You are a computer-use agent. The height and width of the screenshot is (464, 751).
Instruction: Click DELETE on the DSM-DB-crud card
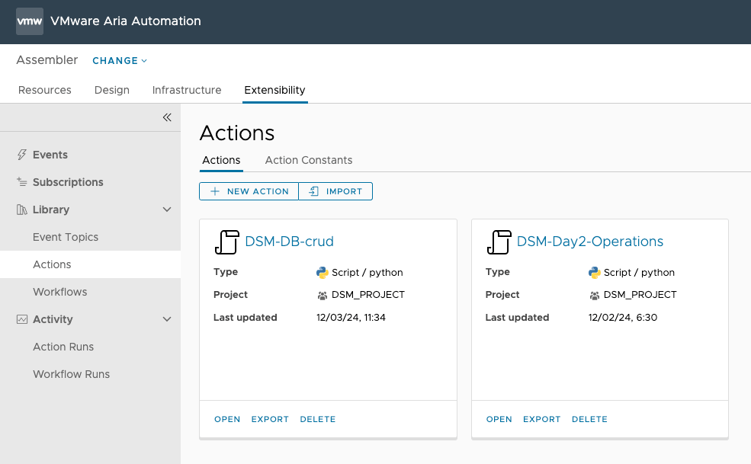coord(317,419)
